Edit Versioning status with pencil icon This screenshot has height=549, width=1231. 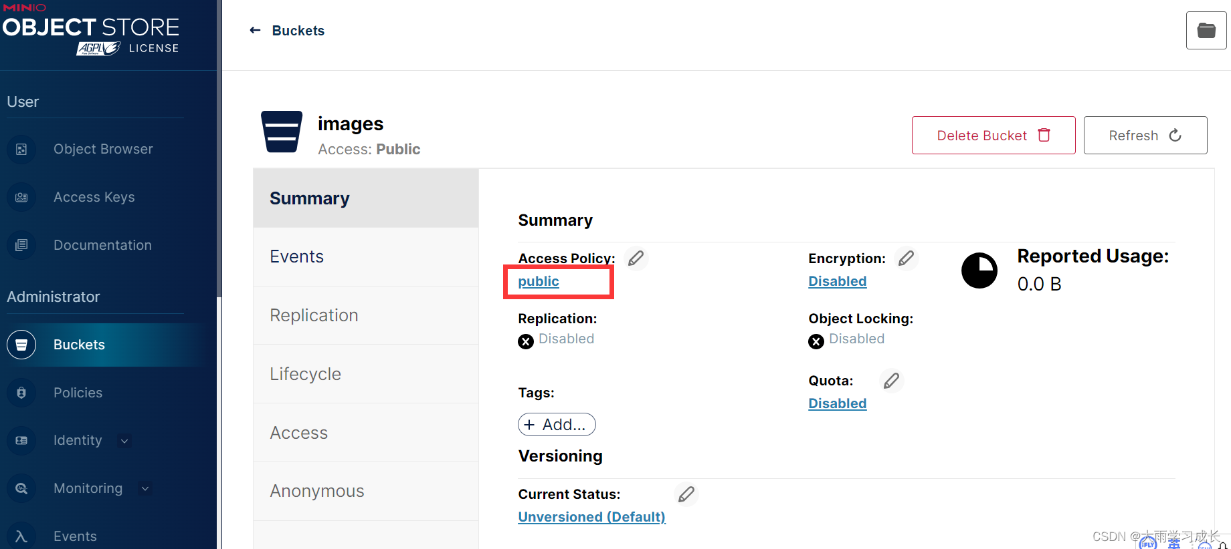[686, 494]
